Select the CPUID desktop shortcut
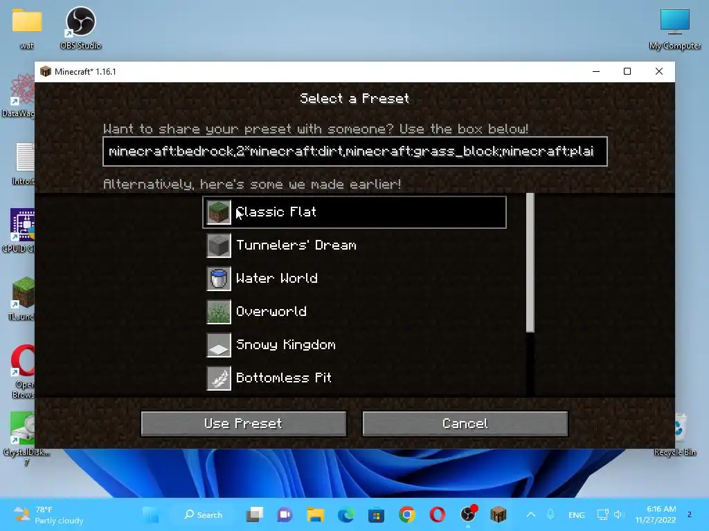 (x=19, y=231)
